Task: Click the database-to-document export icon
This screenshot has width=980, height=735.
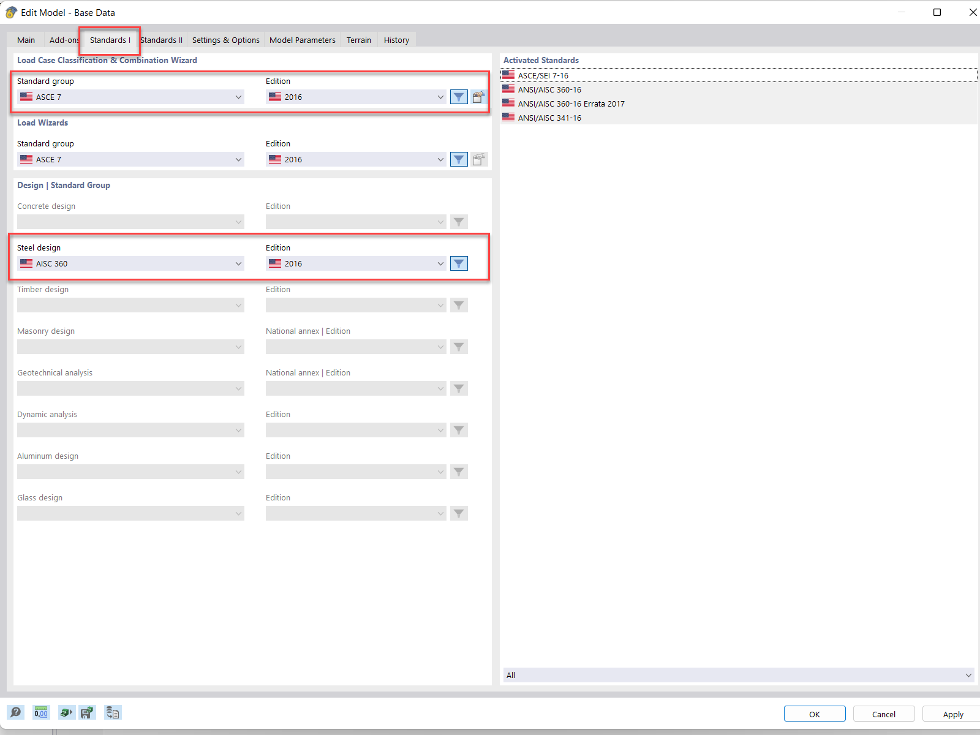Action: pyautogui.click(x=113, y=712)
